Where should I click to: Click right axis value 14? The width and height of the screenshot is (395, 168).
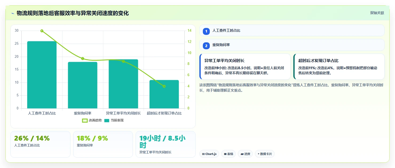click(x=189, y=31)
